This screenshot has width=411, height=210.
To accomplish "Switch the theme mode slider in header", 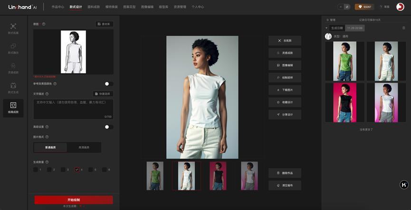I will (344, 7).
